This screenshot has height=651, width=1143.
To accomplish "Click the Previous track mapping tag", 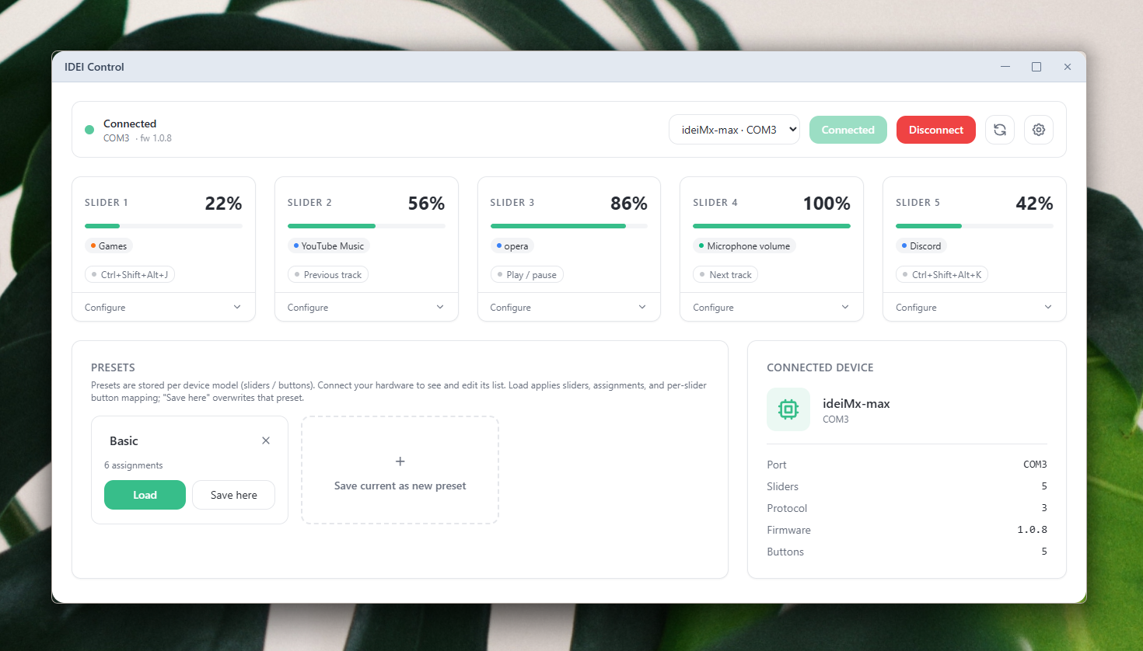I will pyautogui.click(x=328, y=275).
